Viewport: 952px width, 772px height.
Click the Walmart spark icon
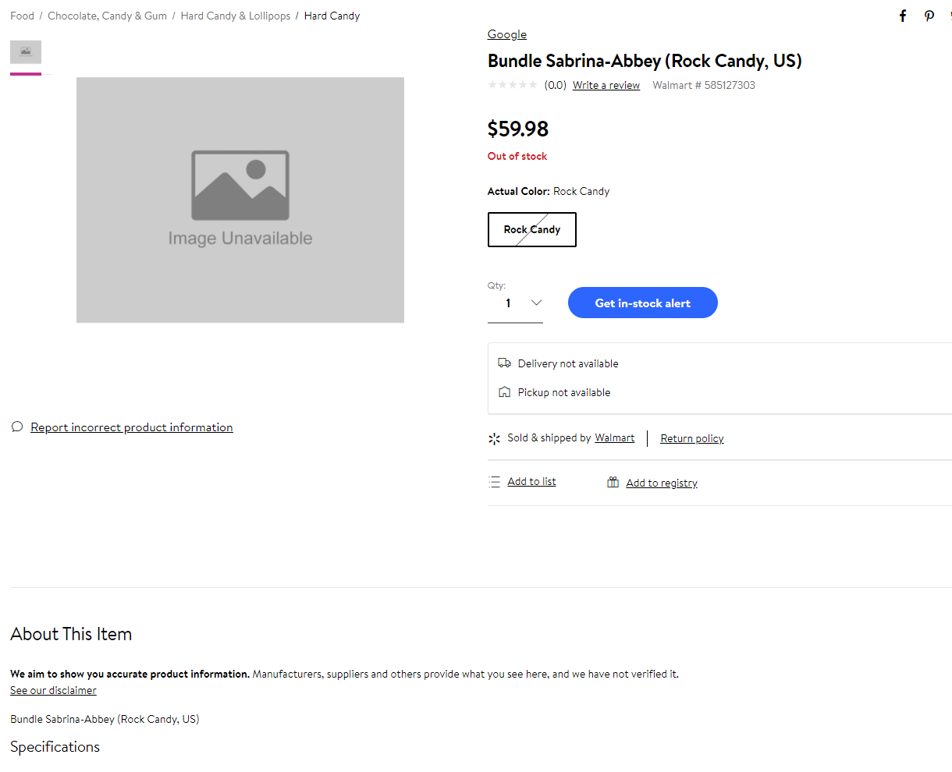494,439
